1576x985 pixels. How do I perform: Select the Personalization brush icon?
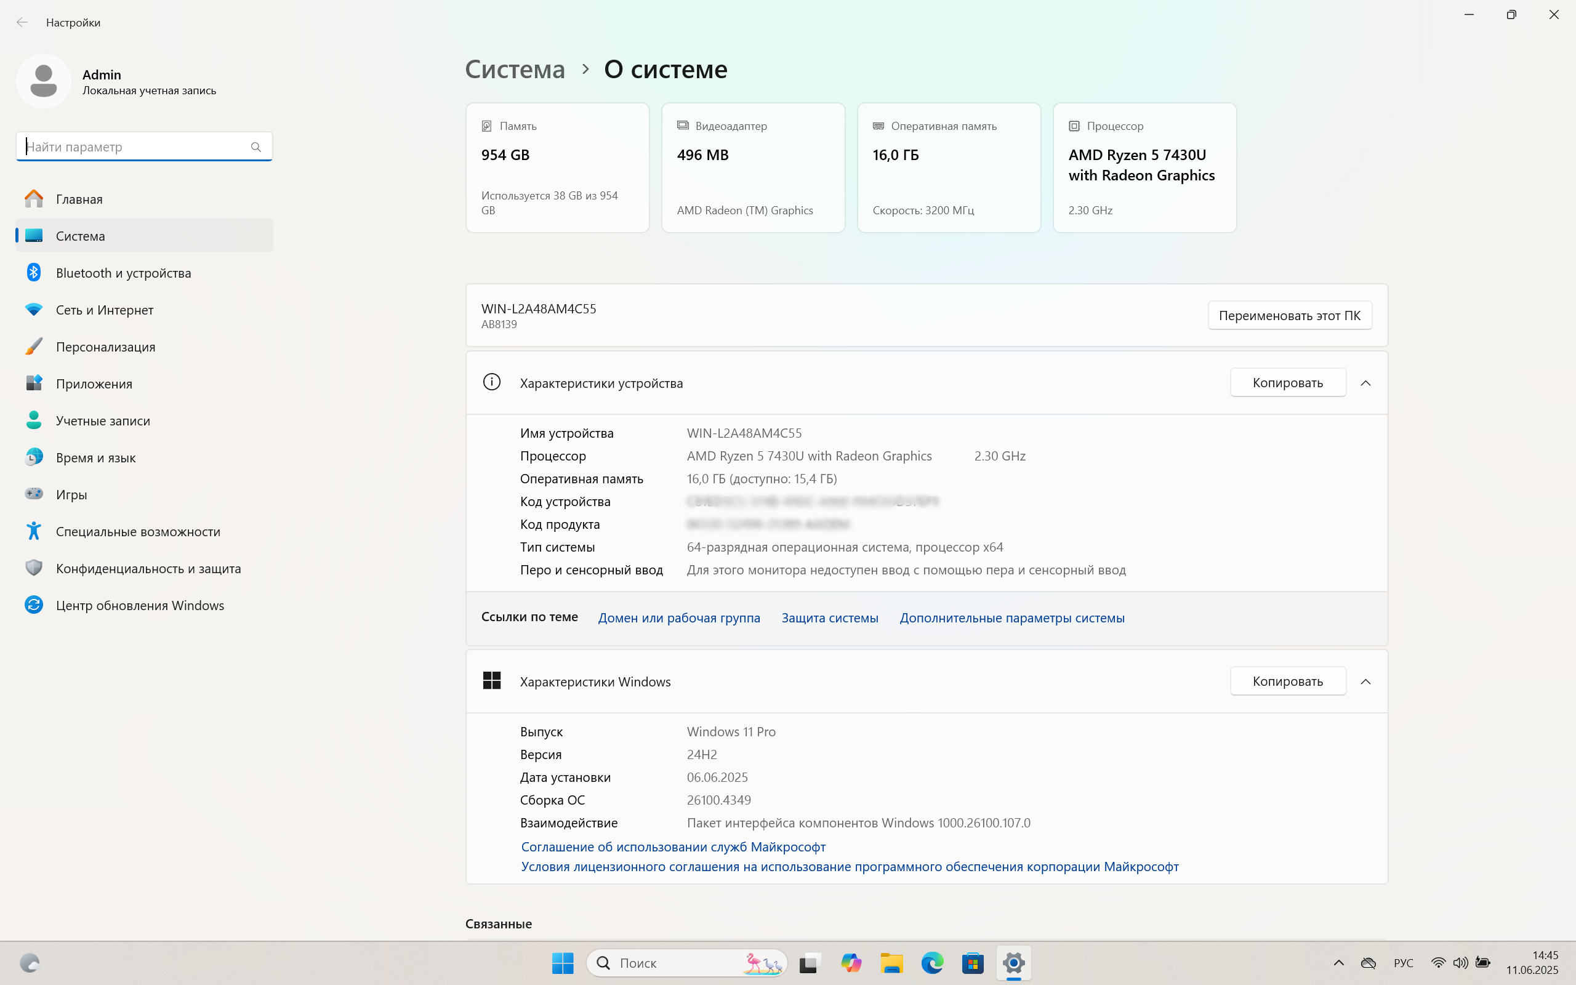34,347
